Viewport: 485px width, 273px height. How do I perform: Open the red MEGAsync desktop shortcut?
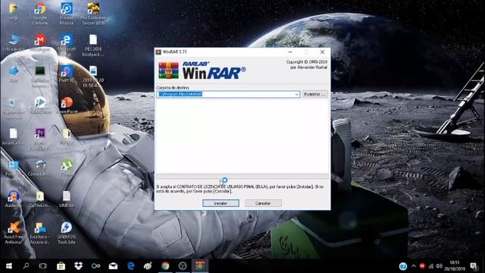(x=40, y=42)
